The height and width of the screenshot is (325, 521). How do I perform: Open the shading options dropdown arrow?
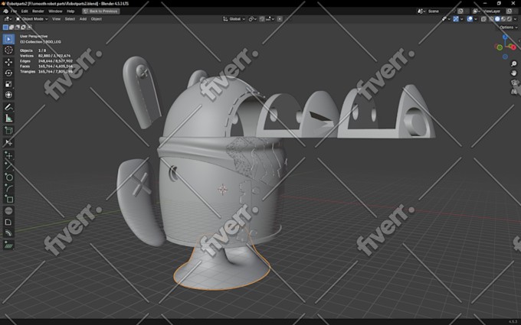515,19
